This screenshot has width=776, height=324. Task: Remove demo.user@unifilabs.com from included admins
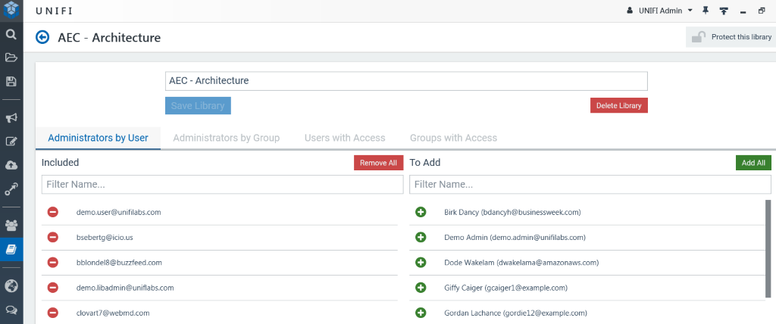pos(53,212)
